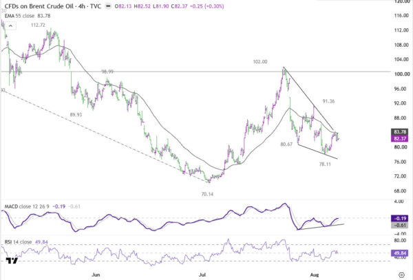Click the 91.36 price annotation
The height and width of the screenshot is (280, 413).
point(328,101)
